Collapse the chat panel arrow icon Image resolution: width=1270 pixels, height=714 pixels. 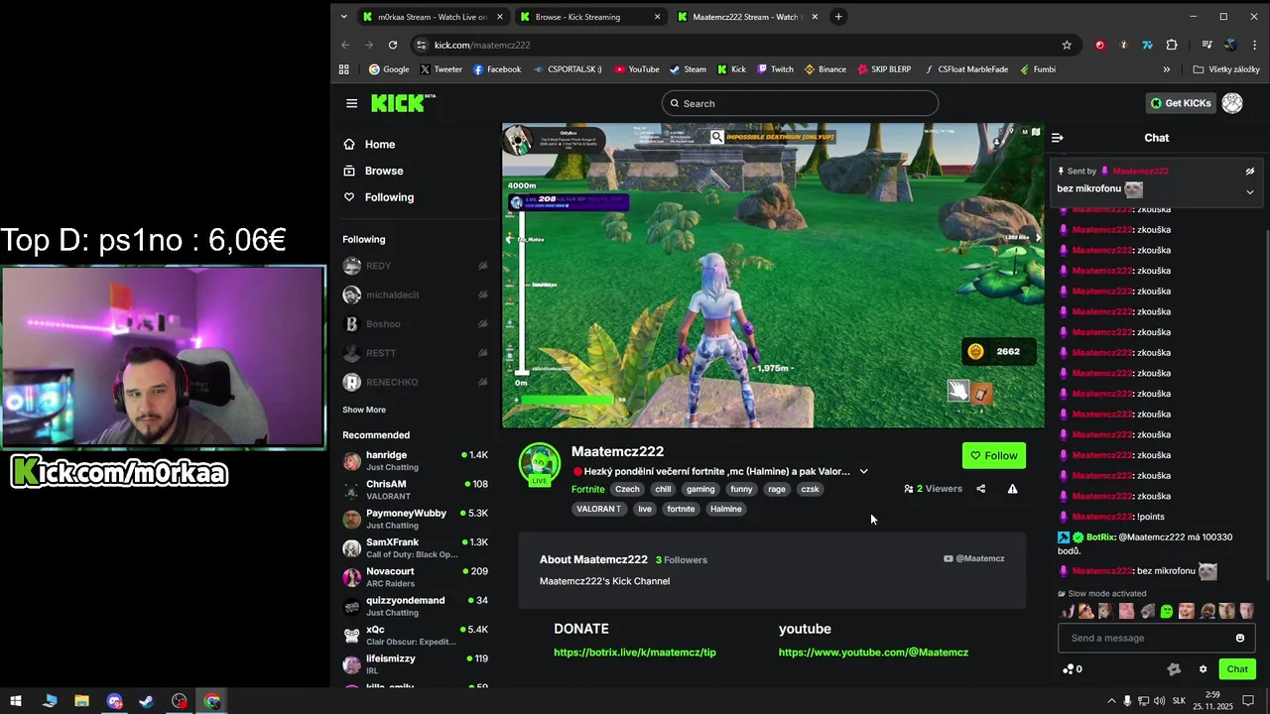tap(1058, 138)
